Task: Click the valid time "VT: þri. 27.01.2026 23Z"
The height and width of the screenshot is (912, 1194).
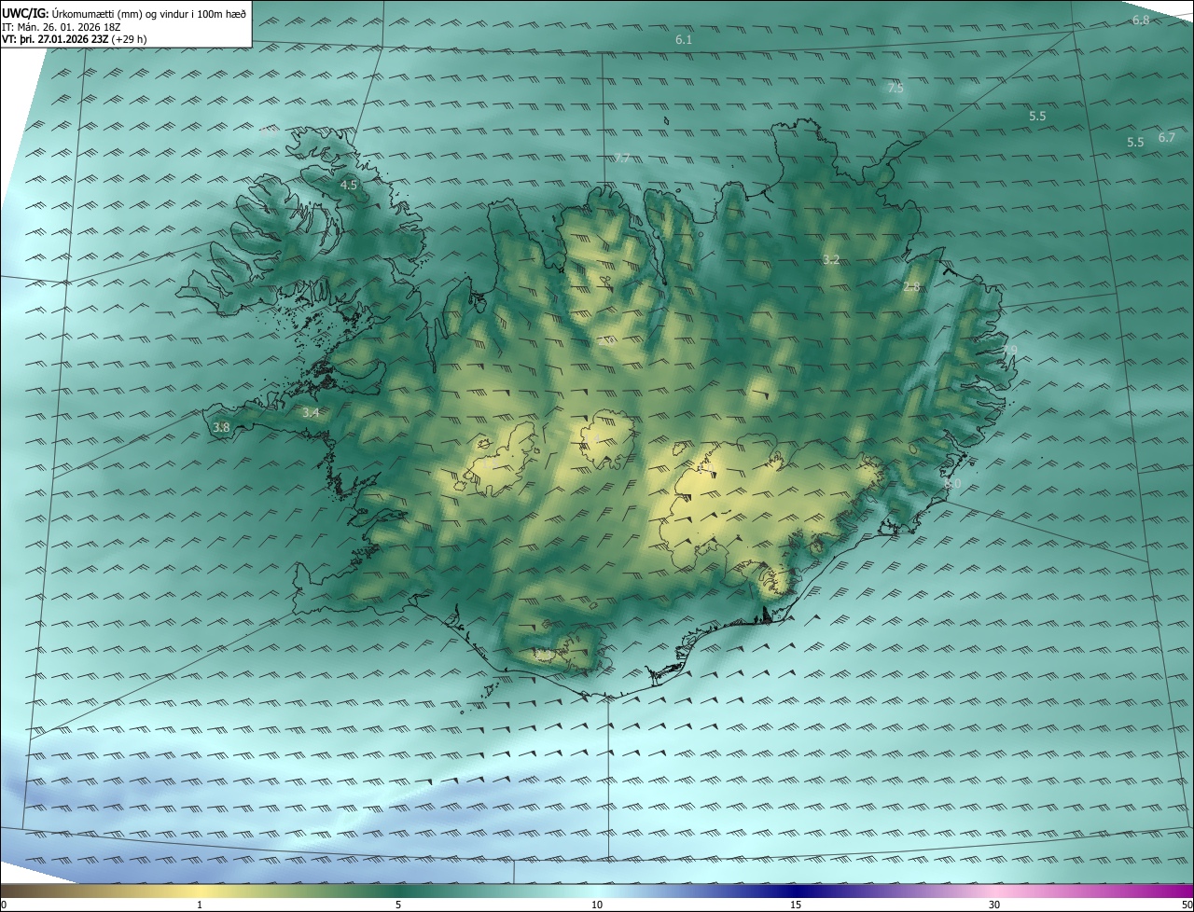Action: click(x=57, y=39)
